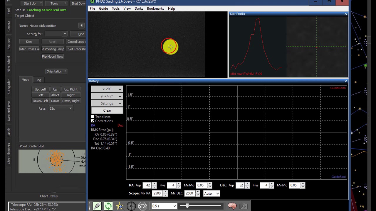
Task: Increase the DEC Aggressiveness value
Action: [x=247, y=184]
